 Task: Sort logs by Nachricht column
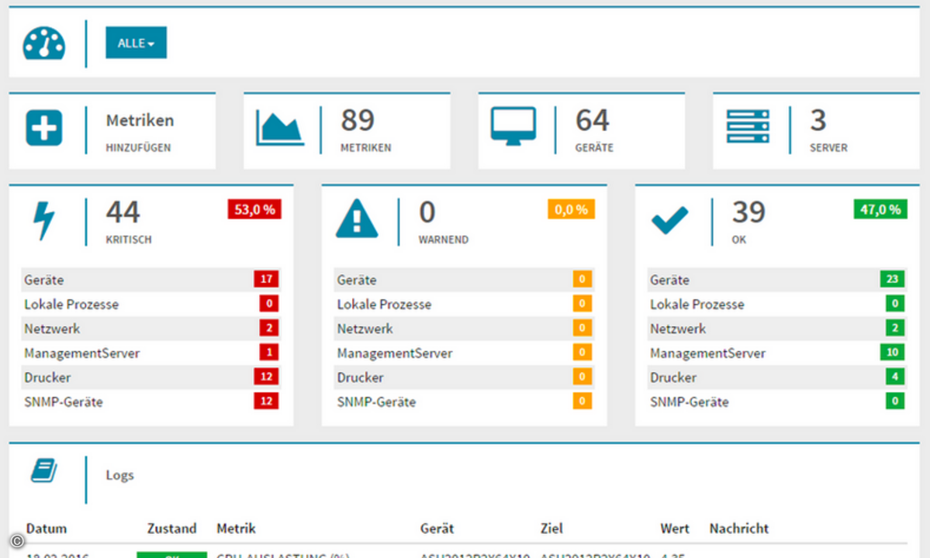[x=739, y=529]
